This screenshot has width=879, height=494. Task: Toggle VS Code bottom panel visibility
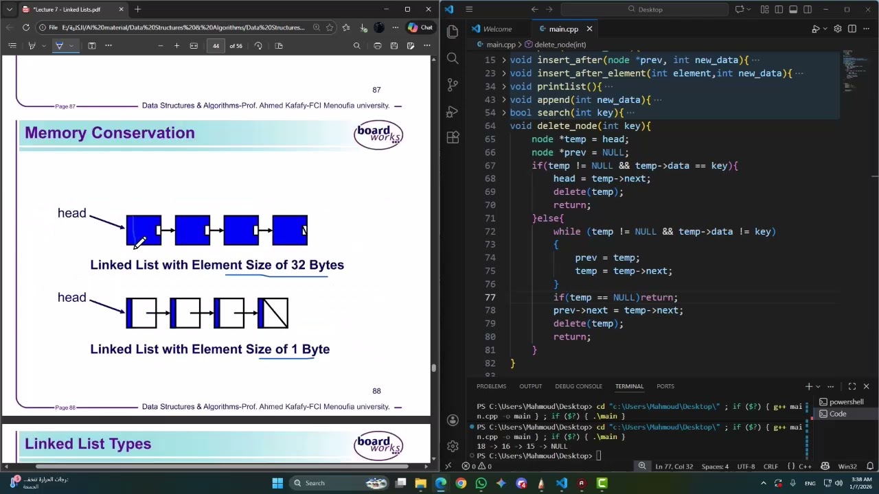pos(793,10)
